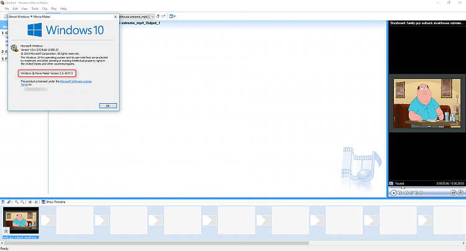This screenshot has width=466, height=251.
Task: Click the Zoom Out storyboard icon
Action: click(22, 202)
